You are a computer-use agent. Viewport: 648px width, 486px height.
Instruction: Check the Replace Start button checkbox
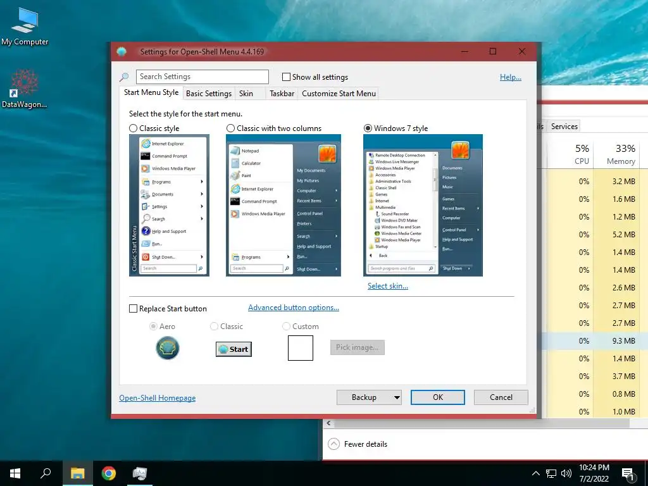(x=133, y=309)
